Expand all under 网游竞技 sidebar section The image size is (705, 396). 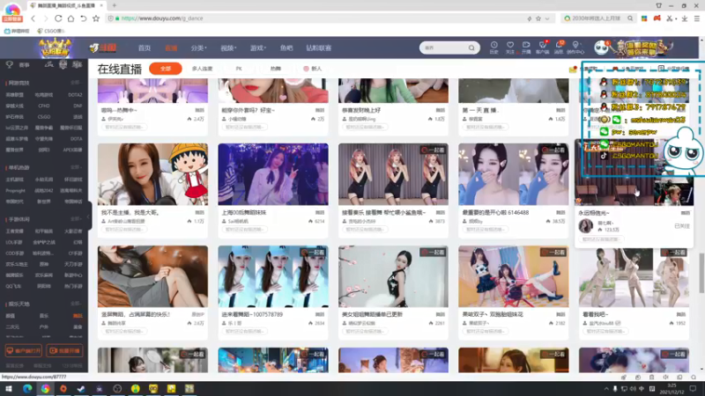[75, 83]
